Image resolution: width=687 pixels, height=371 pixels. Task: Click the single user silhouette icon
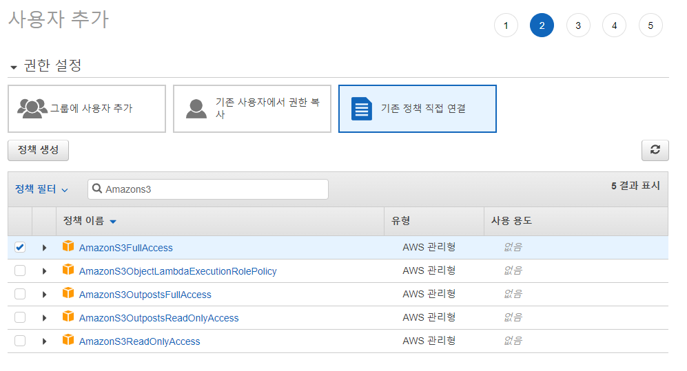(196, 109)
